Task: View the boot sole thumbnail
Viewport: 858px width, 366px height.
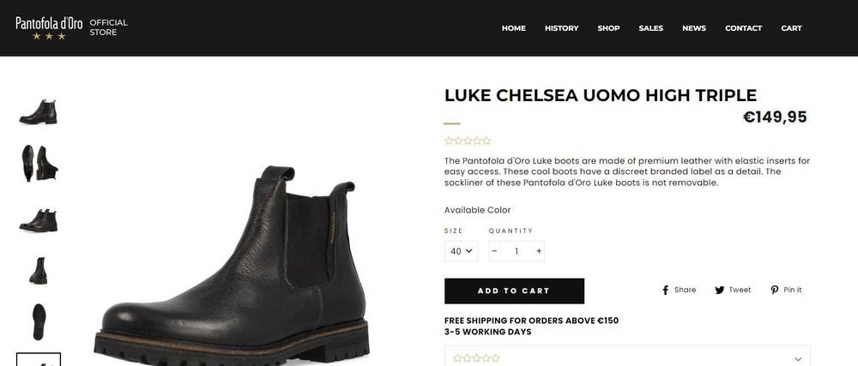Action: point(39,321)
